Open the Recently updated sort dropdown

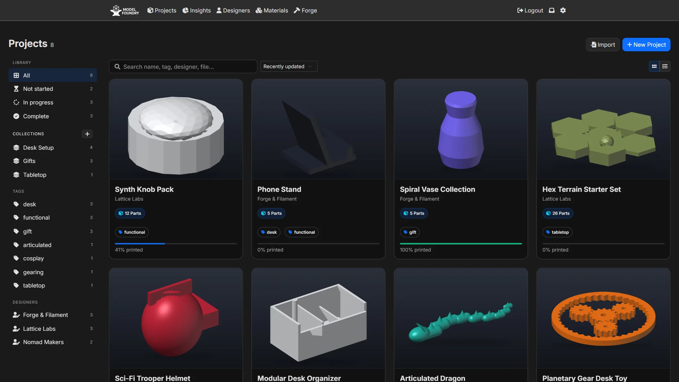[289, 66]
